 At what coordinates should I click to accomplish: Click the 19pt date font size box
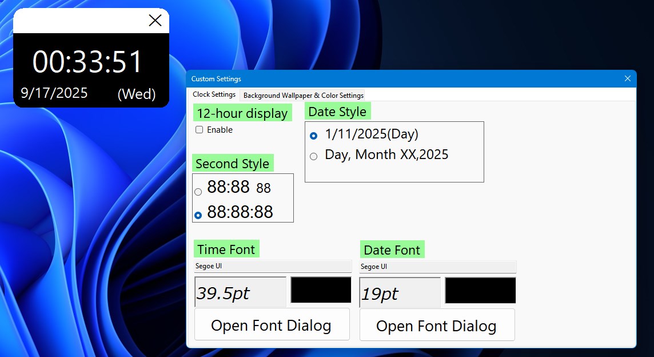point(400,292)
